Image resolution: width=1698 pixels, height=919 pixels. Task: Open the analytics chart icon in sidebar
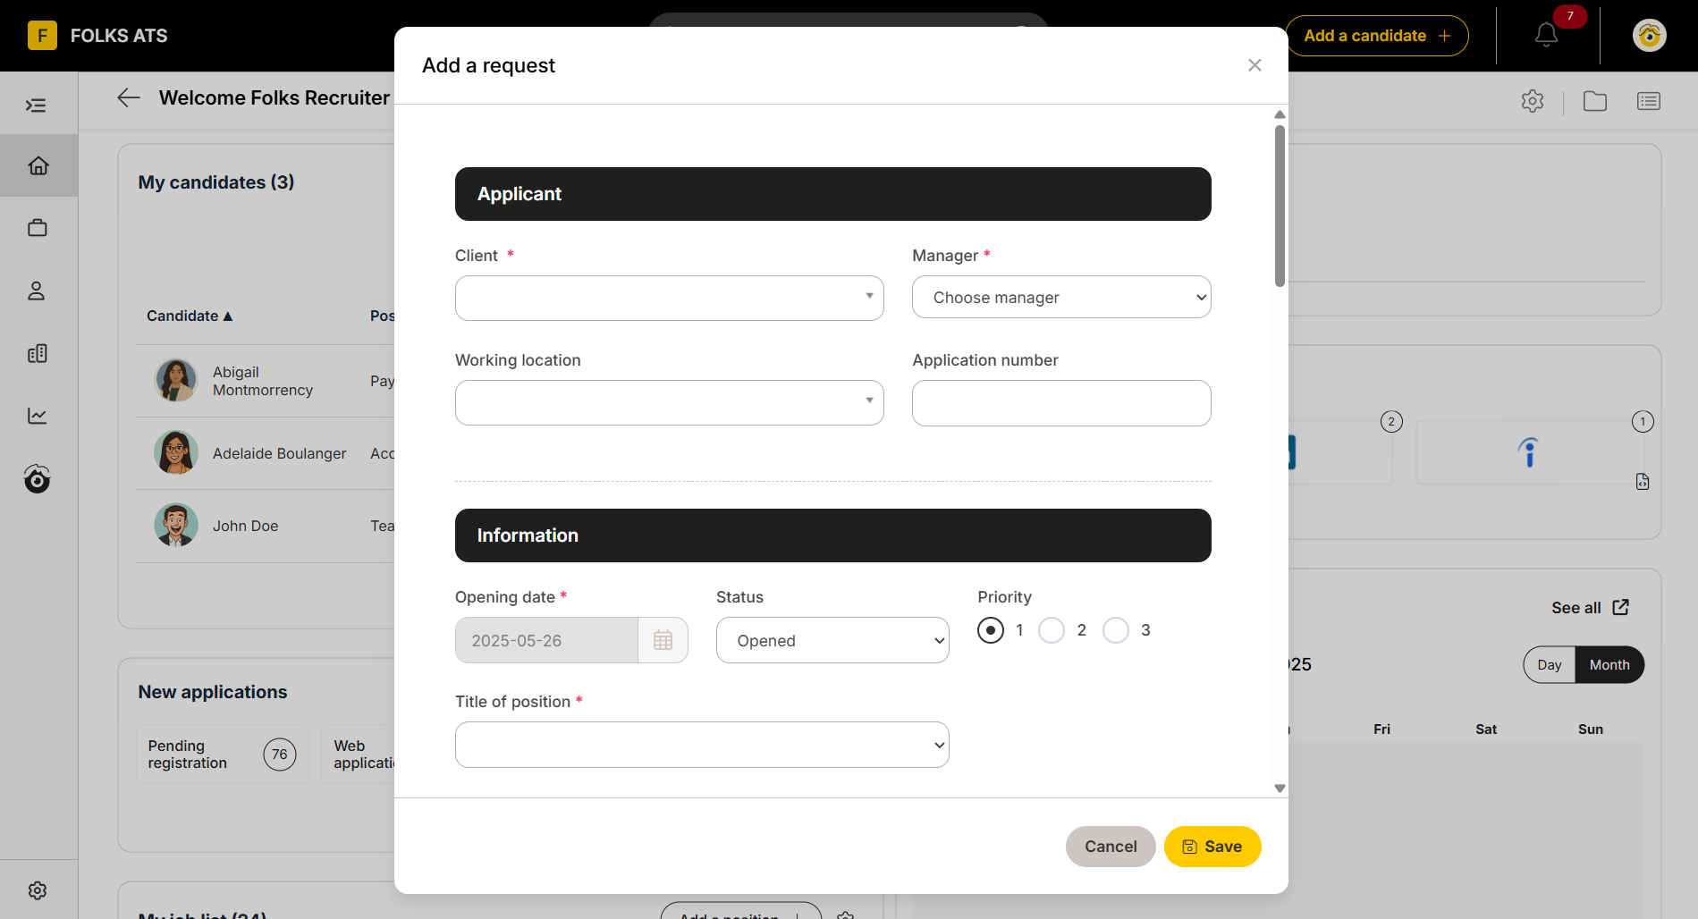(x=38, y=416)
